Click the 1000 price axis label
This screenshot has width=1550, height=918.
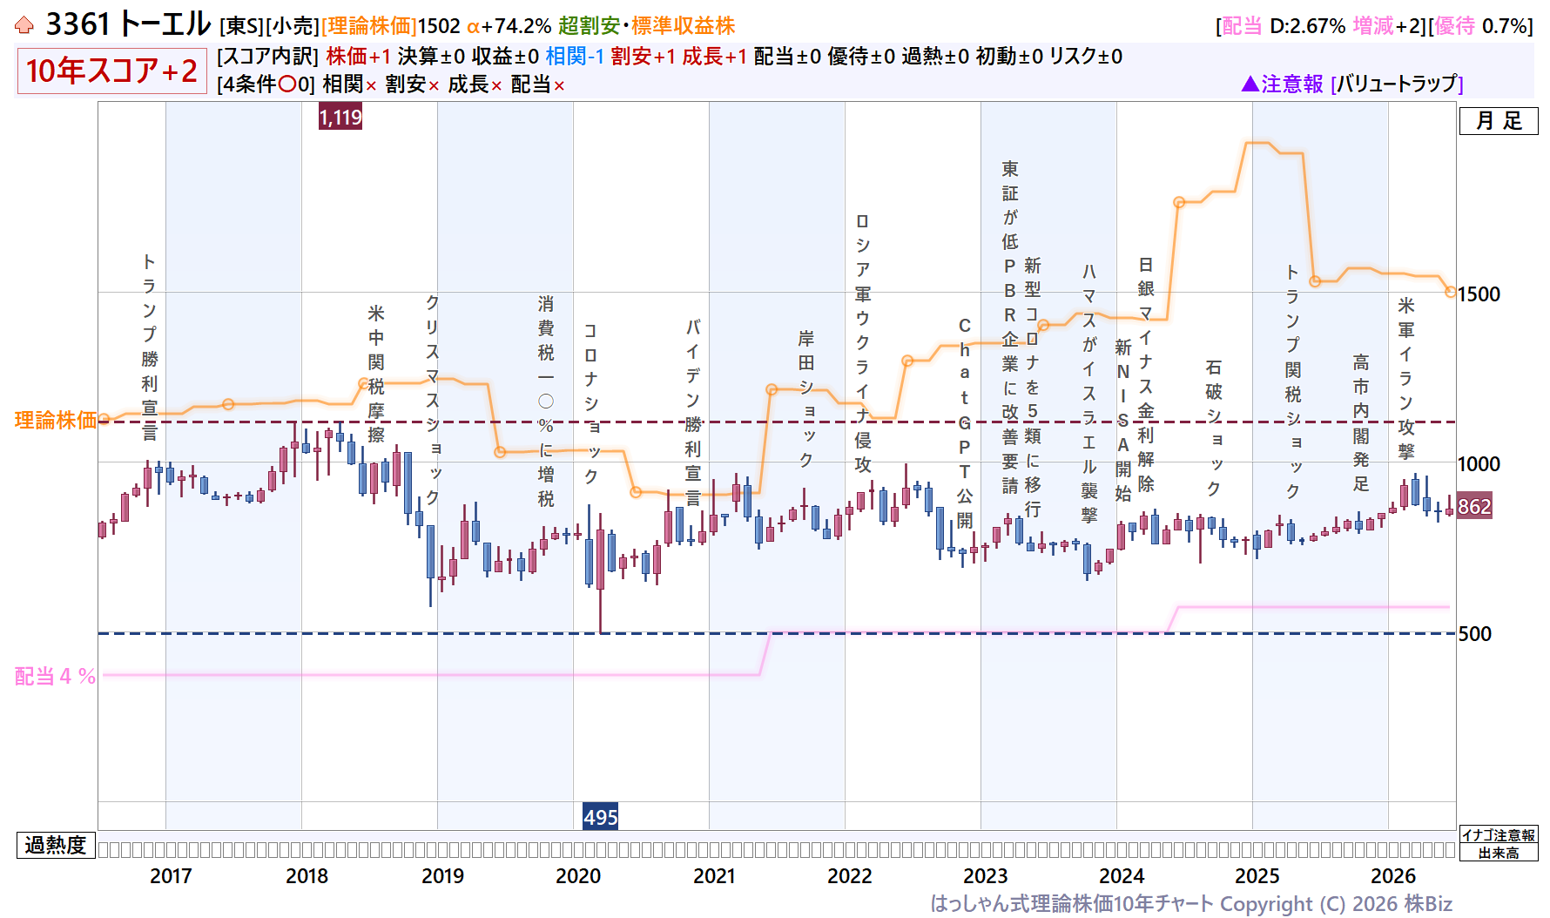click(1479, 464)
